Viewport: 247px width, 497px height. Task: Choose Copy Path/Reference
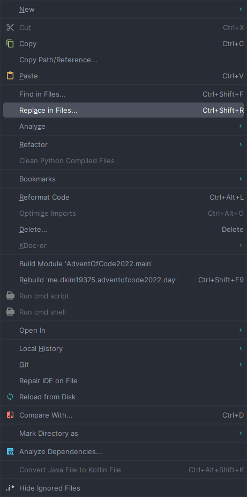click(x=123, y=60)
